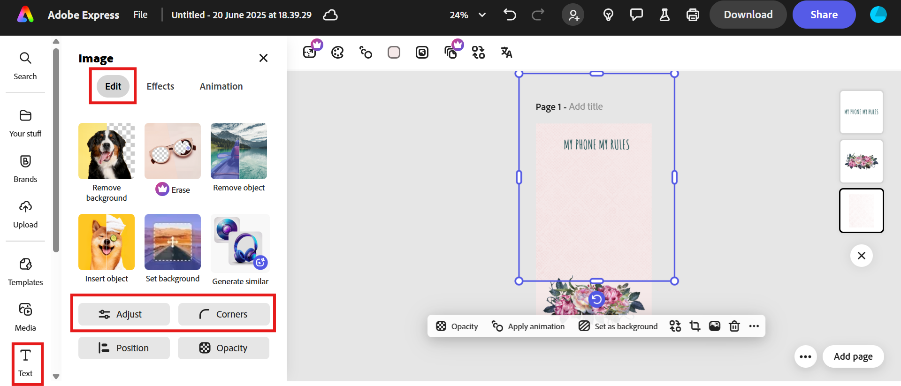Select the Text tool in the sidebar

[x=25, y=363]
